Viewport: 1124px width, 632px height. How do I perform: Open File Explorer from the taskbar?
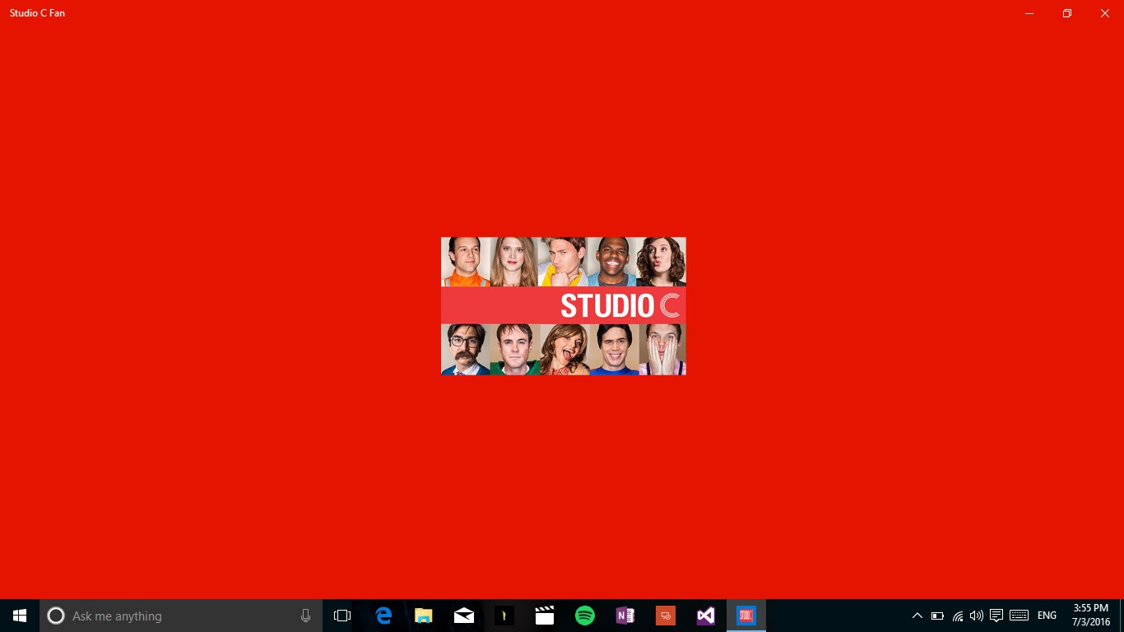424,616
